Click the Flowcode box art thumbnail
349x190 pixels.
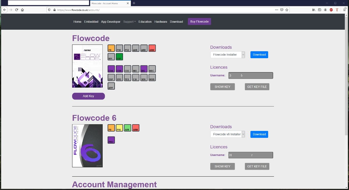pyautogui.click(x=87, y=66)
